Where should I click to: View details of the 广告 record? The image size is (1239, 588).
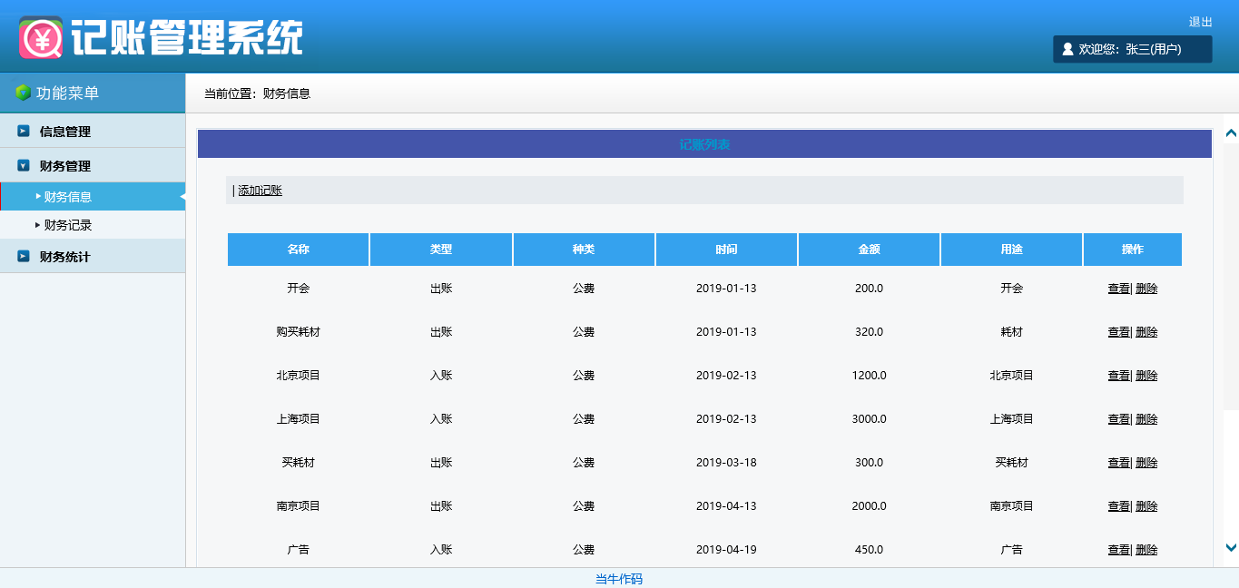1118,550
